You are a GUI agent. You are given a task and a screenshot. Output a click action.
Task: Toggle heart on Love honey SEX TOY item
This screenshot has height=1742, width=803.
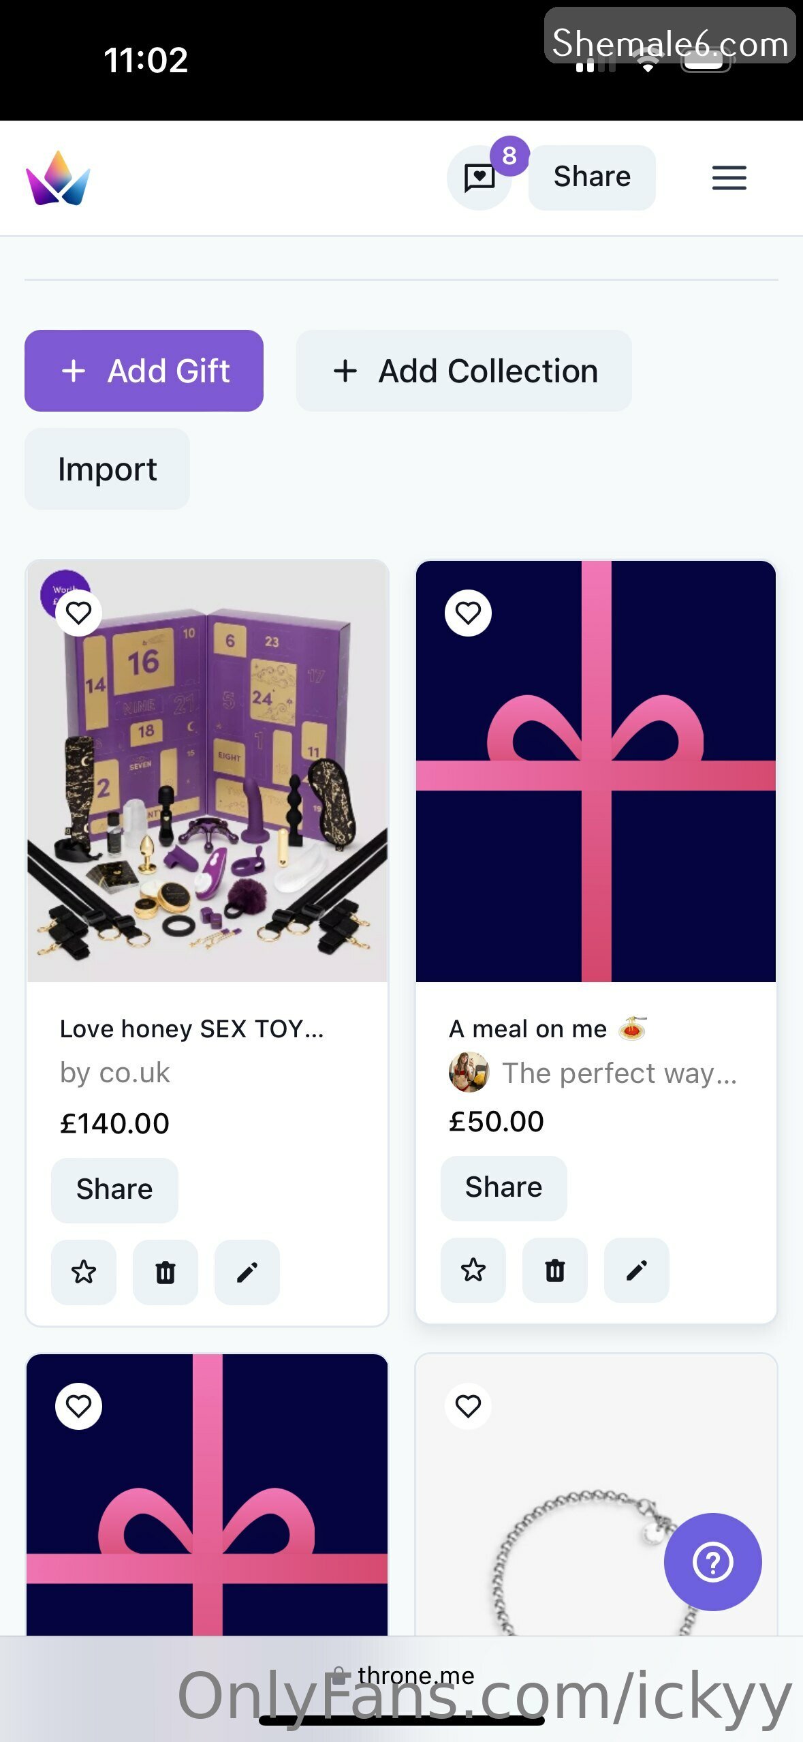(x=79, y=613)
